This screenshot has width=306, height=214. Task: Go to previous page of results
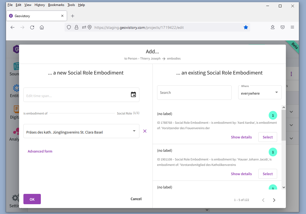pos(263,200)
